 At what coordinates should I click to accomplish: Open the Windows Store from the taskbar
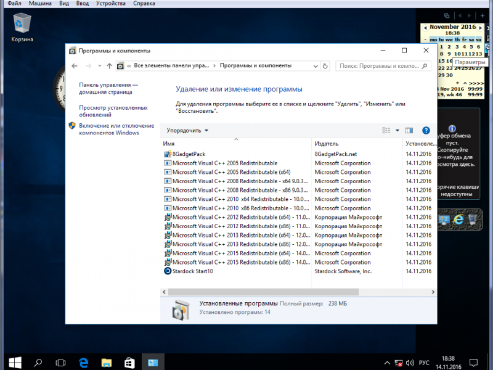129,363
